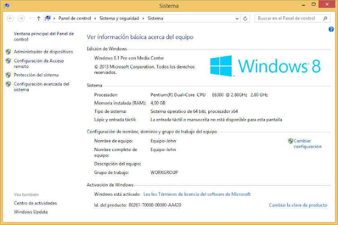Go up one level with Up arrow
The image size is (338, 225).
click(x=39, y=18)
